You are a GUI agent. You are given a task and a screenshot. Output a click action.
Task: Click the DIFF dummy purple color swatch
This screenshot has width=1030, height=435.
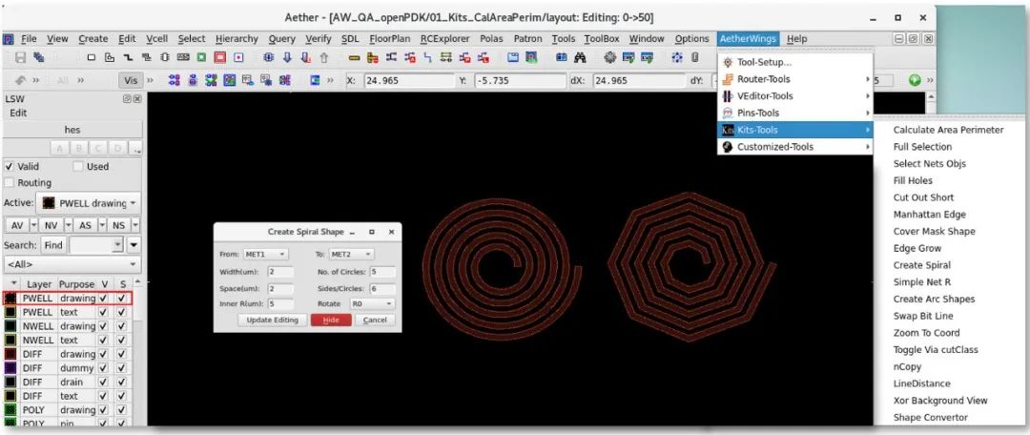point(10,368)
